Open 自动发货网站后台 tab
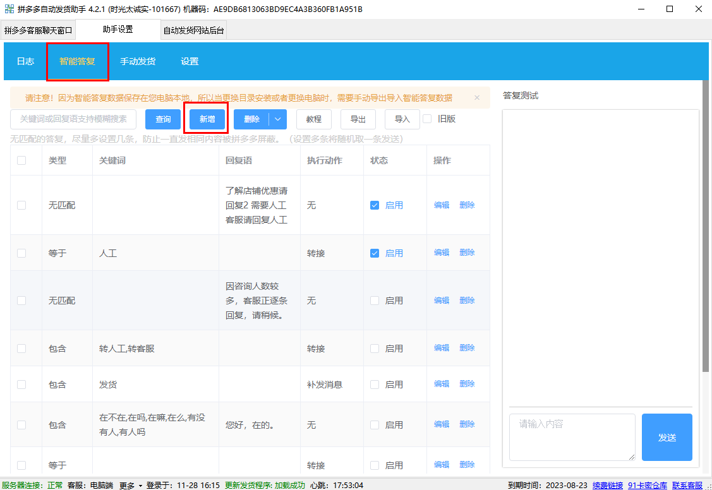Screen dimensions: 712x490 (x=193, y=30)
